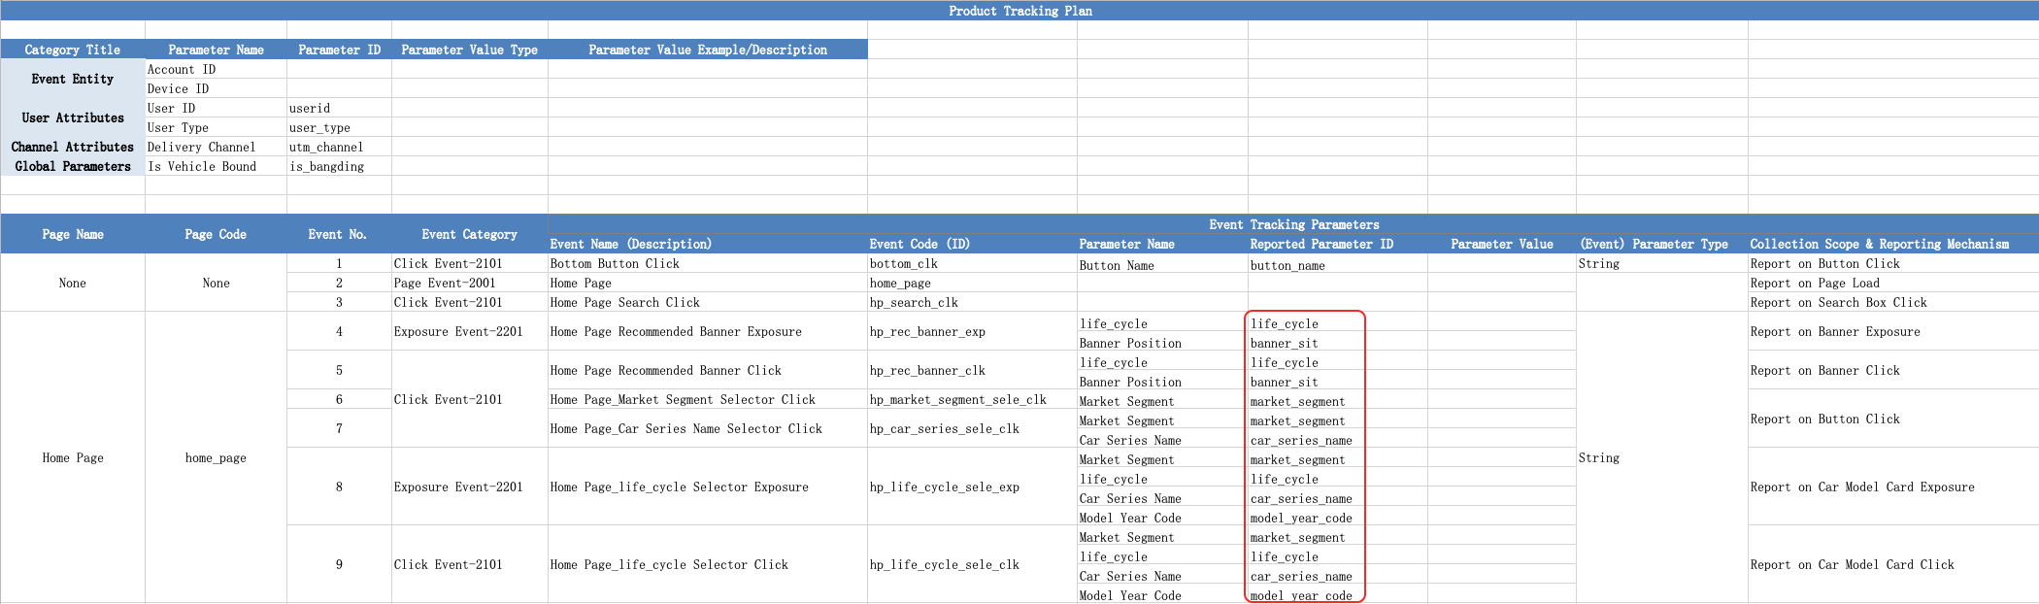The image size is (2039, 604).
Task: Click the 'Report on Page Load' cell
Action: coord(1893,283)
